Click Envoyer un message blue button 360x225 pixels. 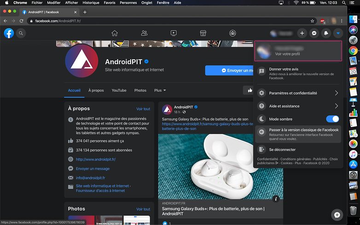pos(229,70)
